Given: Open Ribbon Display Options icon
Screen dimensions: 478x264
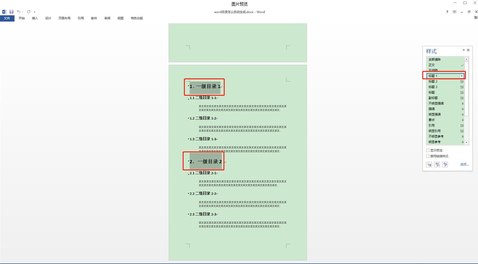Looking at the screenshot, I should tap(455, 12).
